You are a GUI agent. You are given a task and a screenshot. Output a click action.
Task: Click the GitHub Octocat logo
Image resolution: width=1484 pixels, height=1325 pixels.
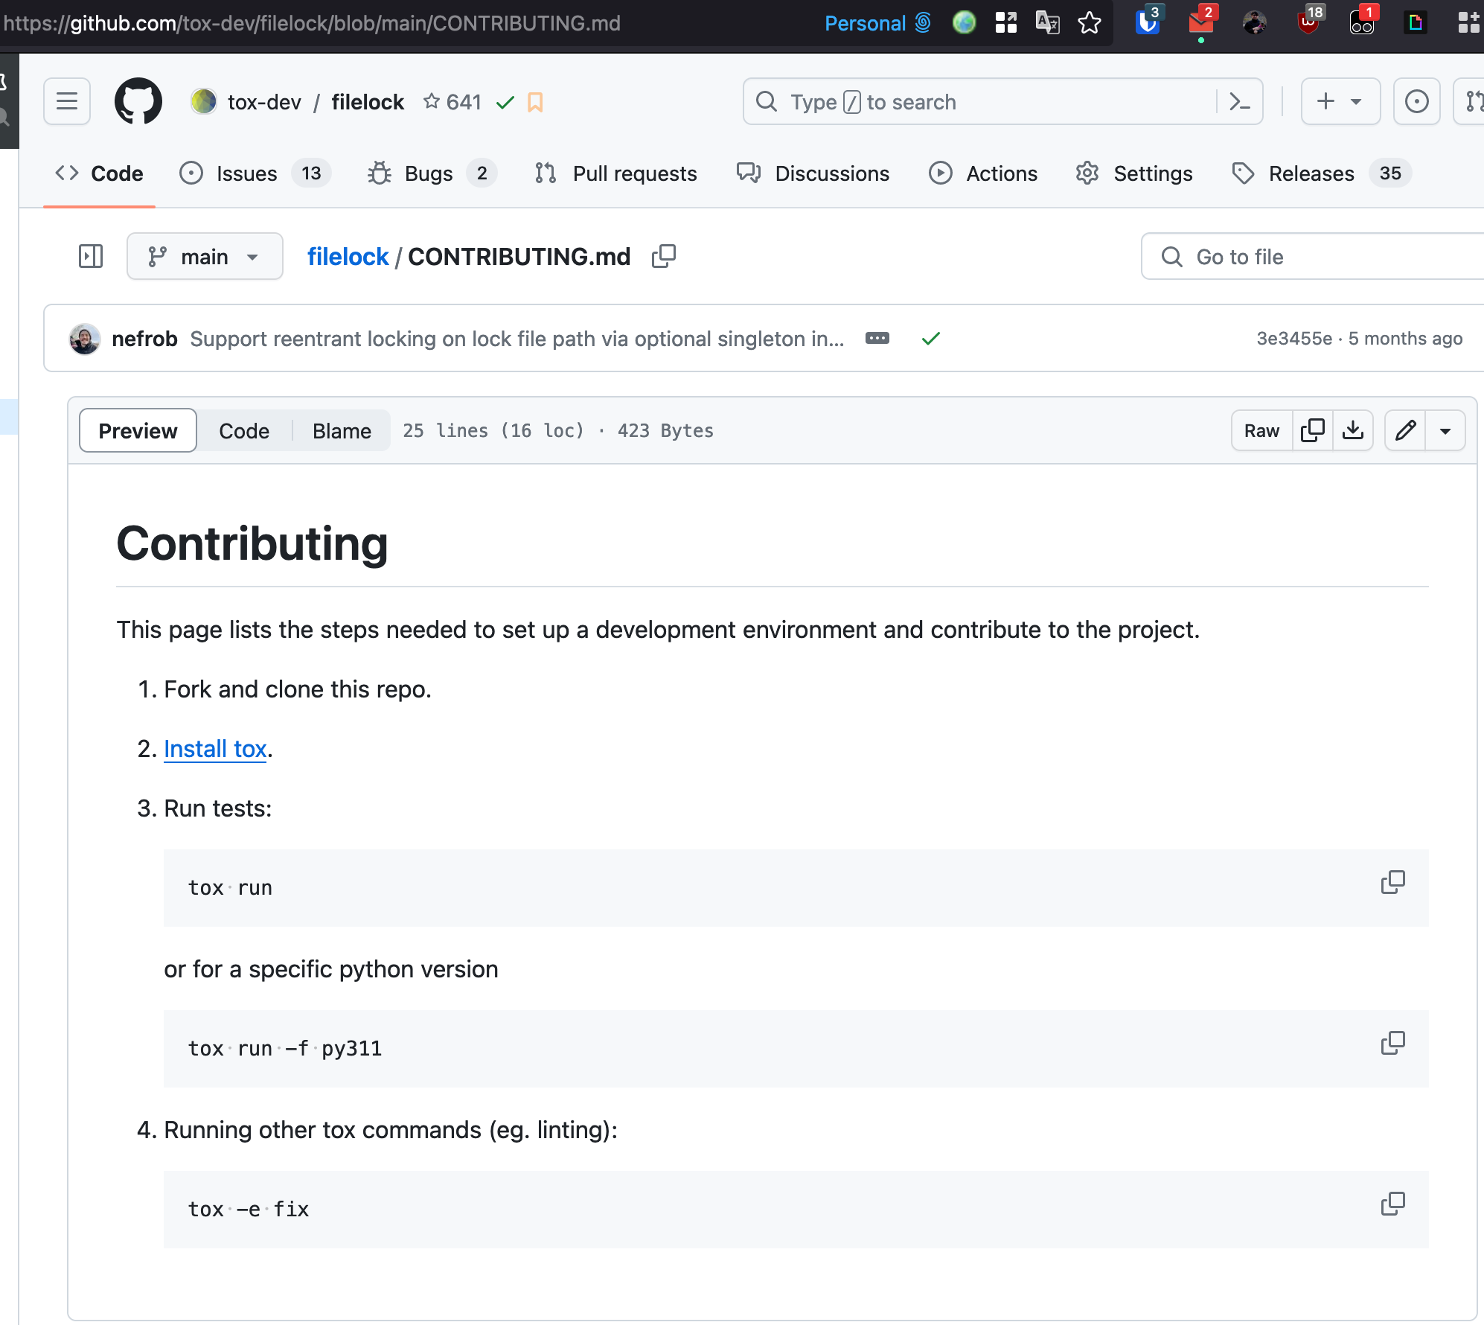[x=138, y=101]
